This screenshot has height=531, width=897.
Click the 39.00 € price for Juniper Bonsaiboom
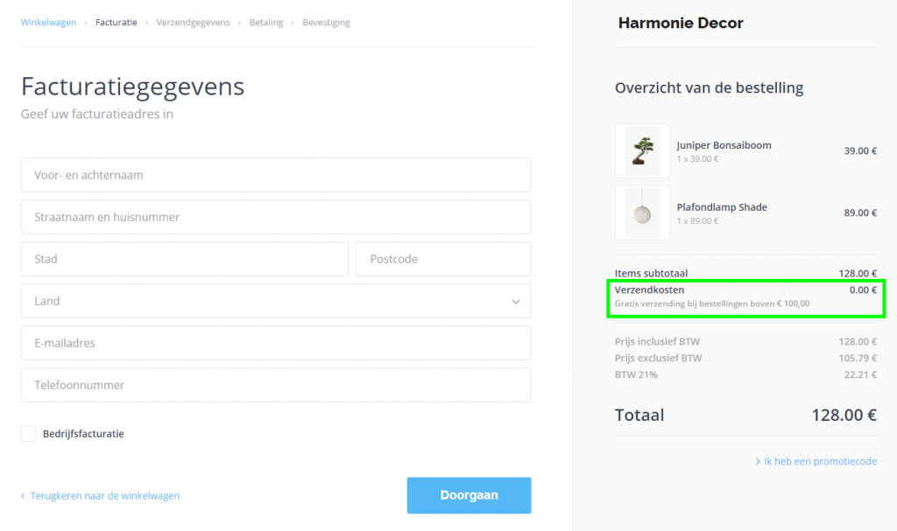860,150
